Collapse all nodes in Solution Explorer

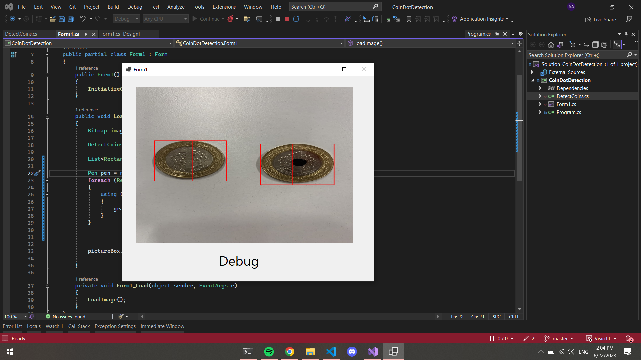click(595, 45)
